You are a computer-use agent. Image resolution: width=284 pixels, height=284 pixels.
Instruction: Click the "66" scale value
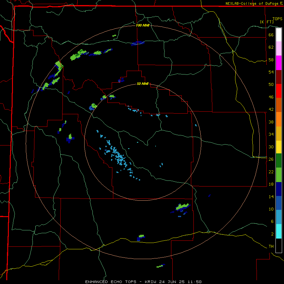point(271,35)
